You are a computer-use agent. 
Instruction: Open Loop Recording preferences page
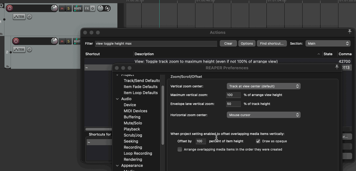(x=138, y=153)
